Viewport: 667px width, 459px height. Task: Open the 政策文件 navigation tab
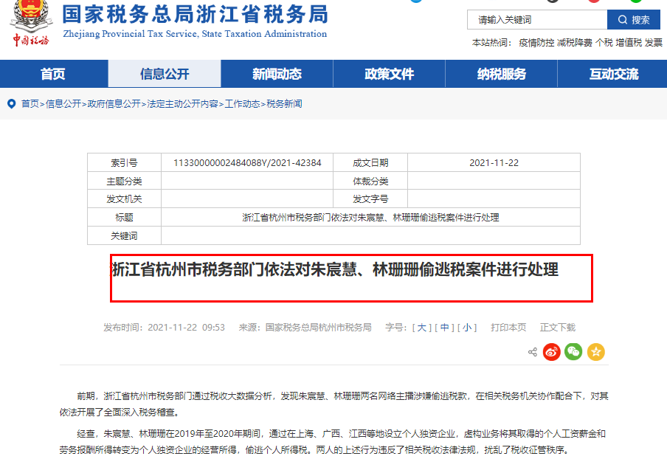pyautogui.click(x=390, y=74)
